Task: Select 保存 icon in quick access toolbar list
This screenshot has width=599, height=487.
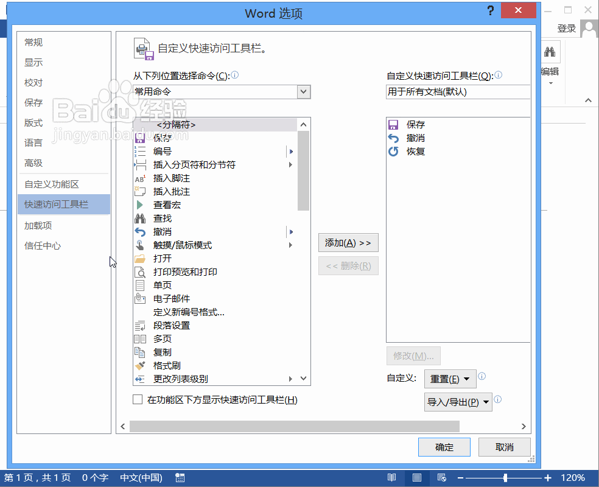Action: pos(393,125)
